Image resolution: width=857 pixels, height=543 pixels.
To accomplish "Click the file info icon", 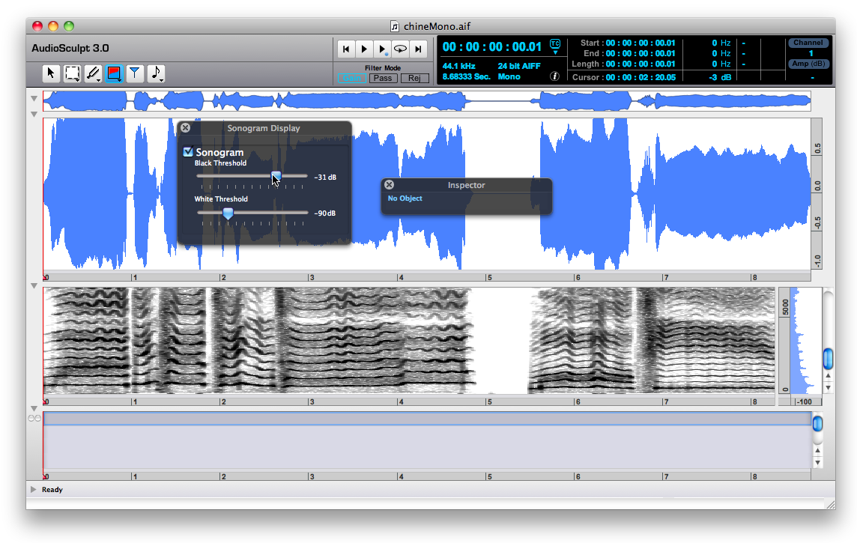I will click(555, 76).
